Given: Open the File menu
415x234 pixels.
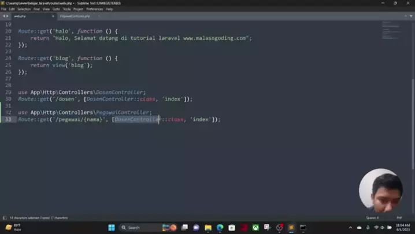Looking at the screenshot, I should click(4, 9).
